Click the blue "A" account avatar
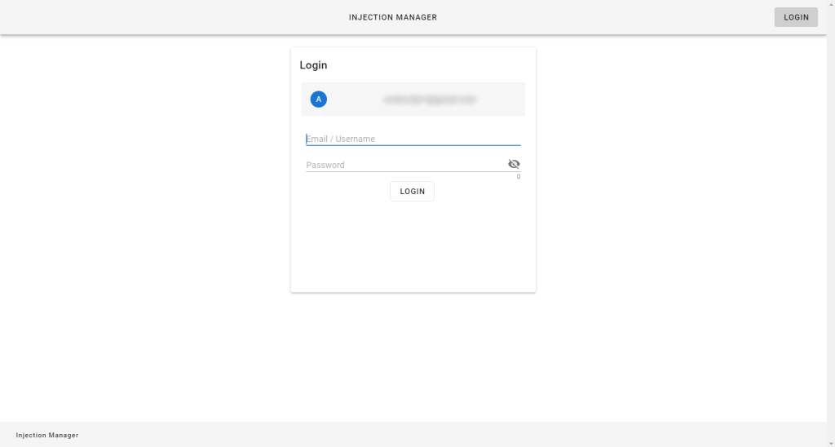Image resolution: width=835 pixels, height=447 pixels. tap(319, 100)
